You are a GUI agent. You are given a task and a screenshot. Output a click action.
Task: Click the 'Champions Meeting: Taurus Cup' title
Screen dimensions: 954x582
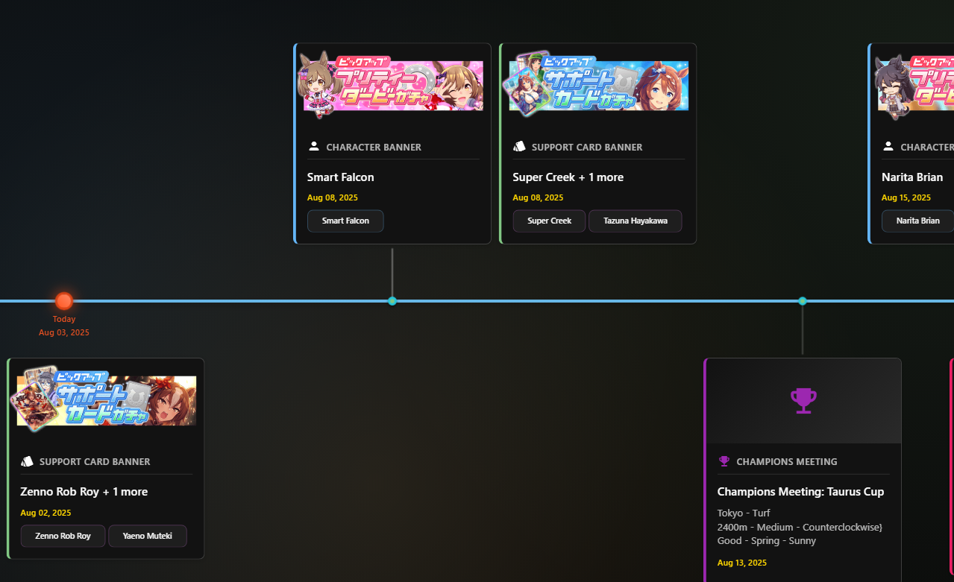(x=801, y=492)
